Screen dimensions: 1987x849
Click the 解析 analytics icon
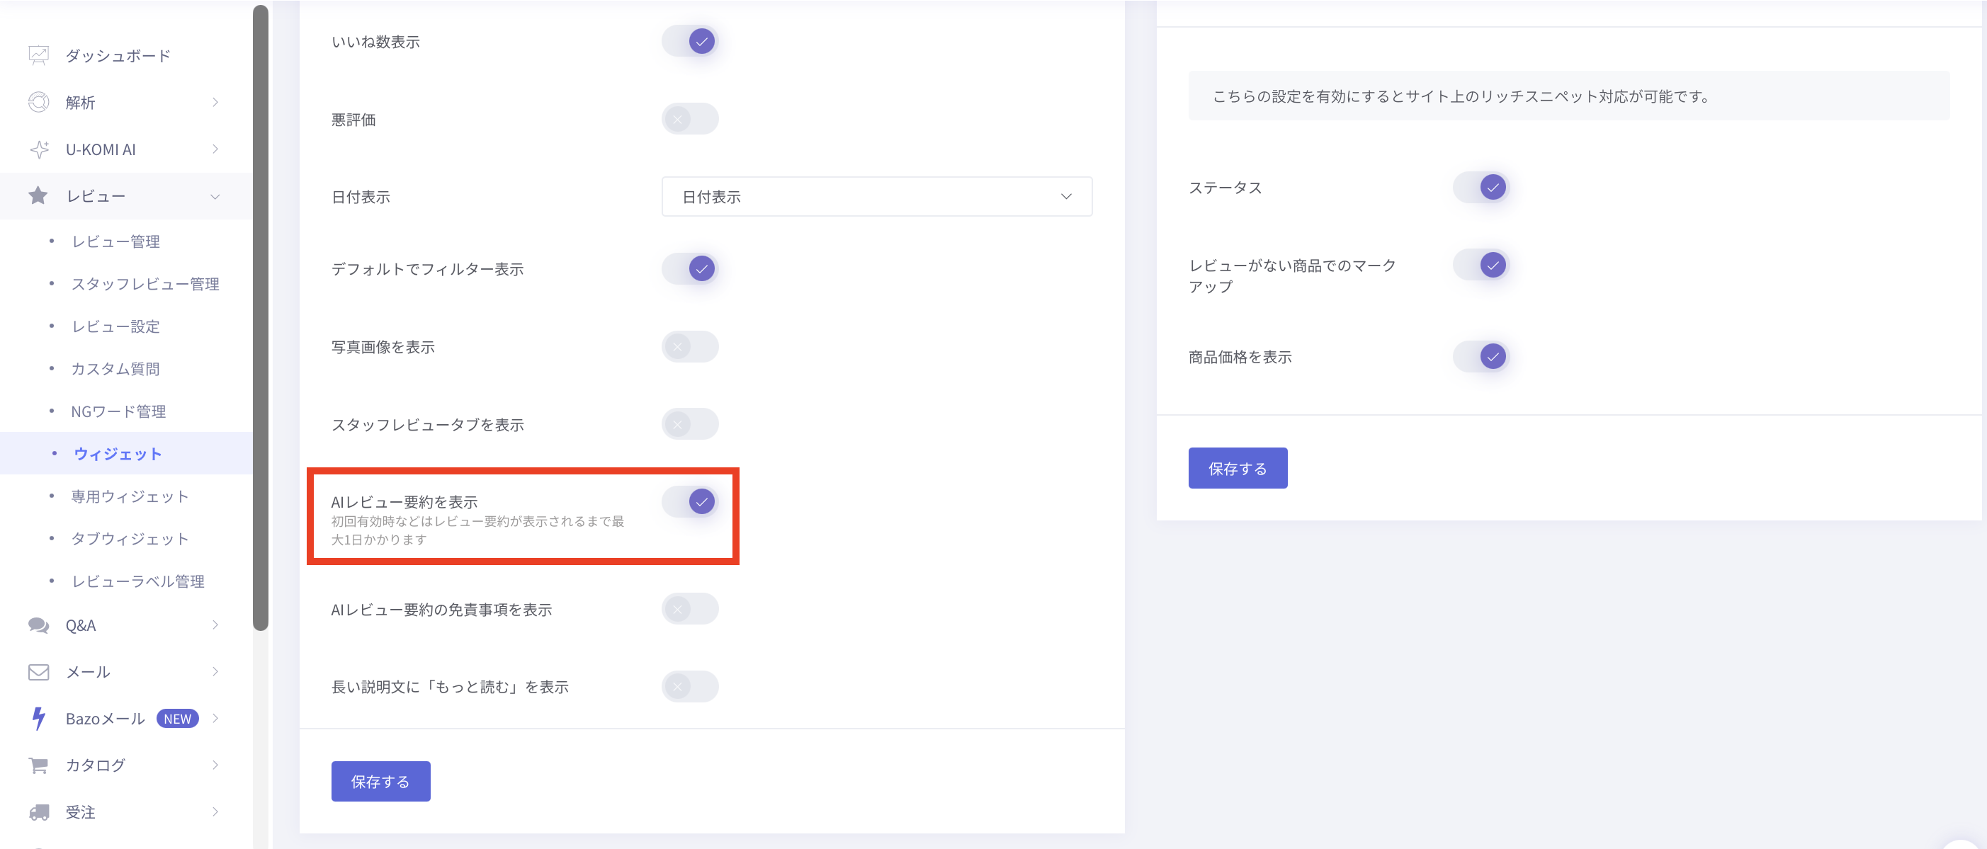[38, 103]
